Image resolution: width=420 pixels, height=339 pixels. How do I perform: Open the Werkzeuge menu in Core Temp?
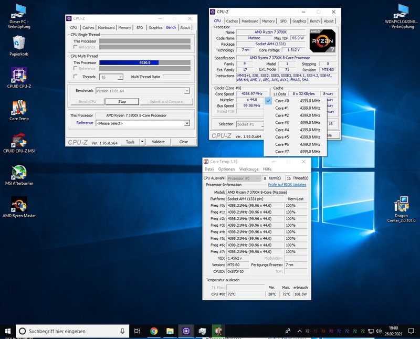click(249, 169)
